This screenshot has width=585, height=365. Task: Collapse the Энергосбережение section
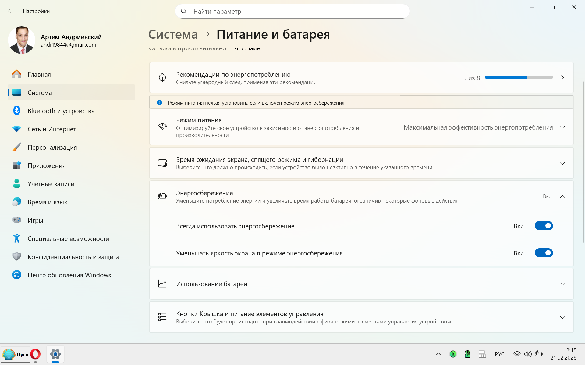(562, 196)
